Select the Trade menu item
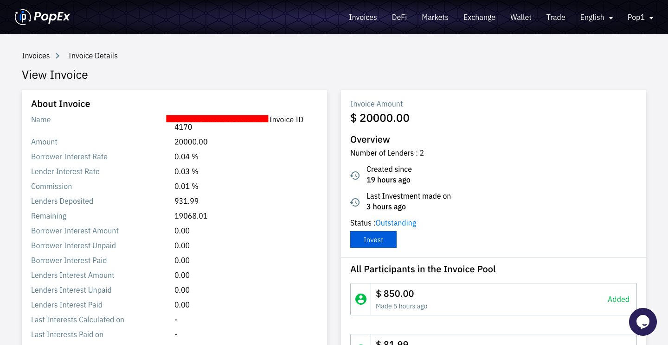This screenshot has width=668, height=345. pos(555,17)
